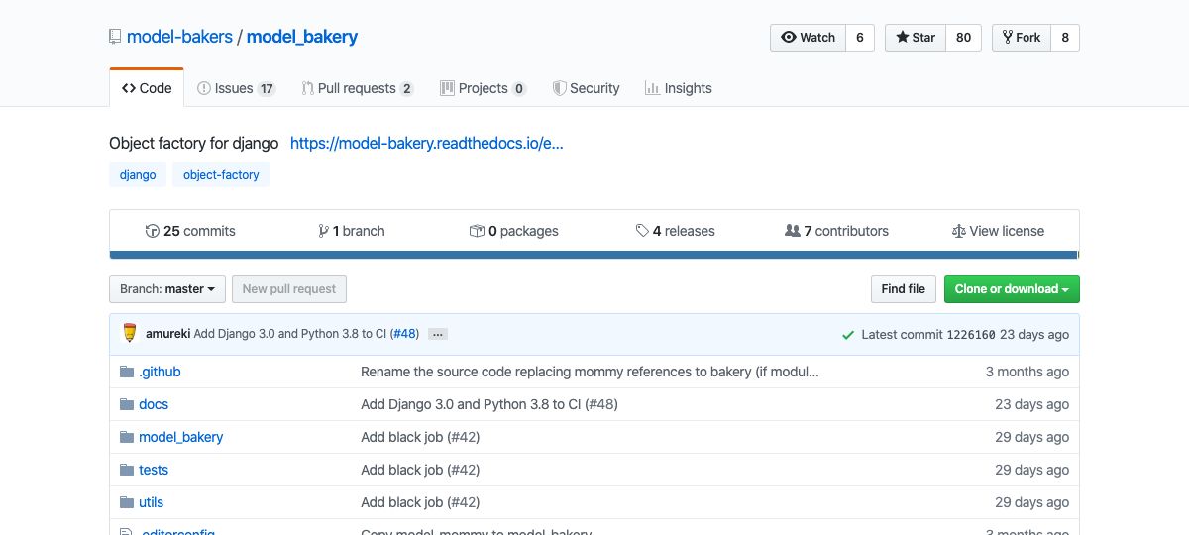
Task: Toggle Watch on this repository
Action: (808, 38)
